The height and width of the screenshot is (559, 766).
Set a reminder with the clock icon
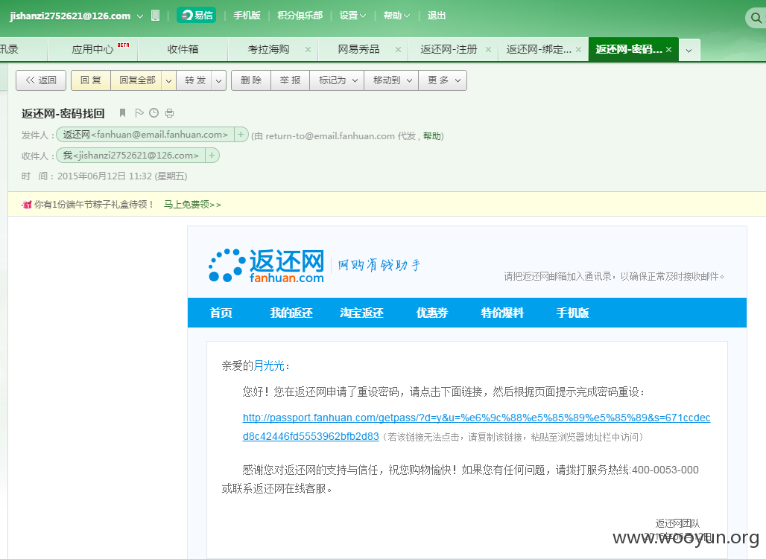pos(154,113)
